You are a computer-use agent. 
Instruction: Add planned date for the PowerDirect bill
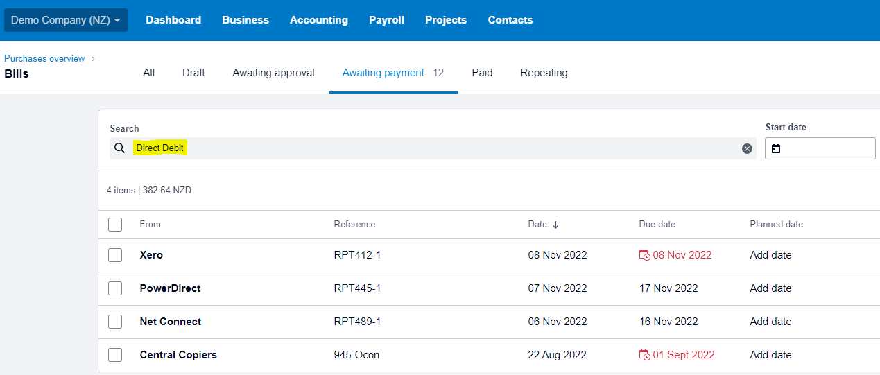[770, 288]
